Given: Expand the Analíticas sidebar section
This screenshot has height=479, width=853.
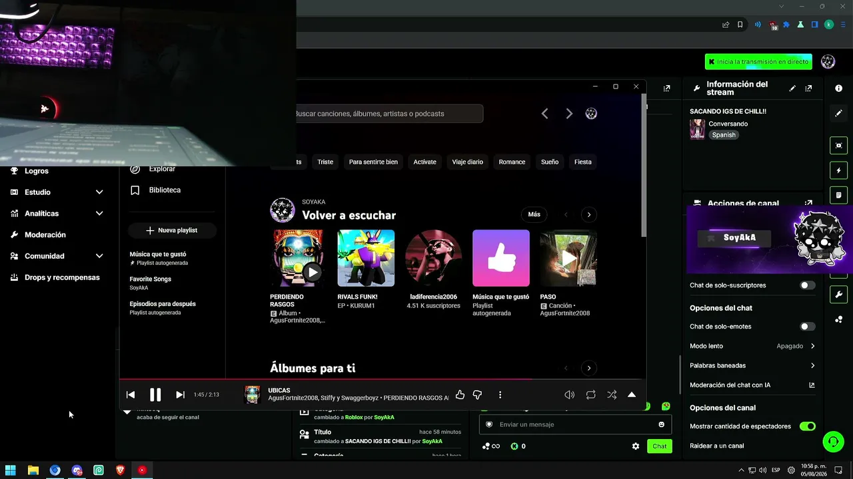Looking at the screenshot, I should click(99, 214).
